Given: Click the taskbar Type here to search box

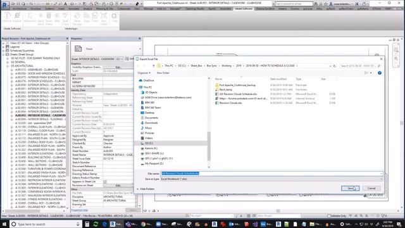Looking at the screenshot, I should pos(46,224).
